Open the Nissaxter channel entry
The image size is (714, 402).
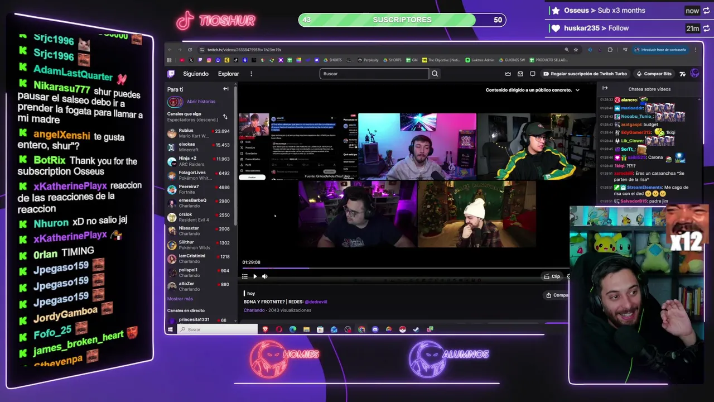coord(199,231)
